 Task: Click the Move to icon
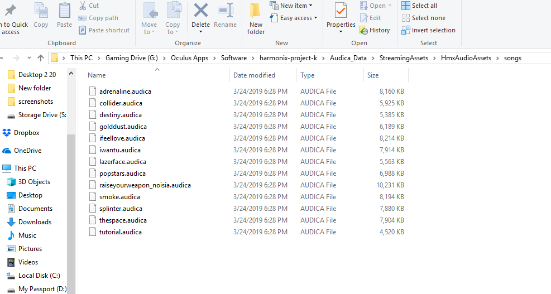pyautogui.click(x=150, y=10)
